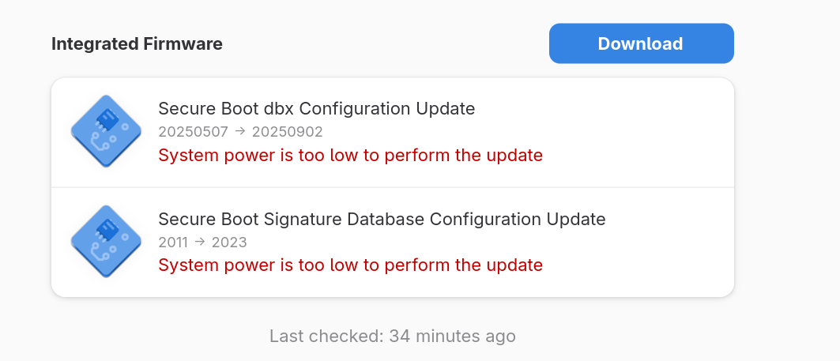Image resolution: width=840 pixels, height=361 pixels.
Task: Click the new version number 20250902
Action: click(287, 131)
